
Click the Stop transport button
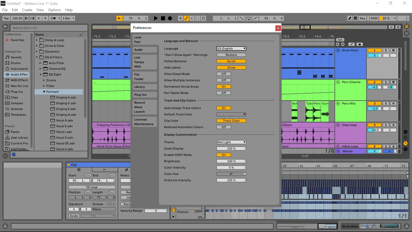[x=163, y=18]
